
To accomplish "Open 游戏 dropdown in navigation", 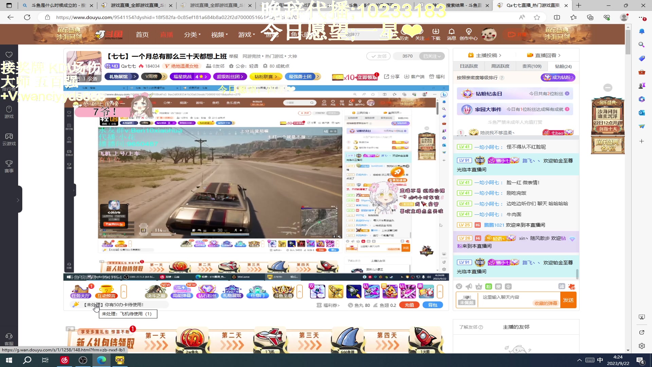I will click(247, 35).
